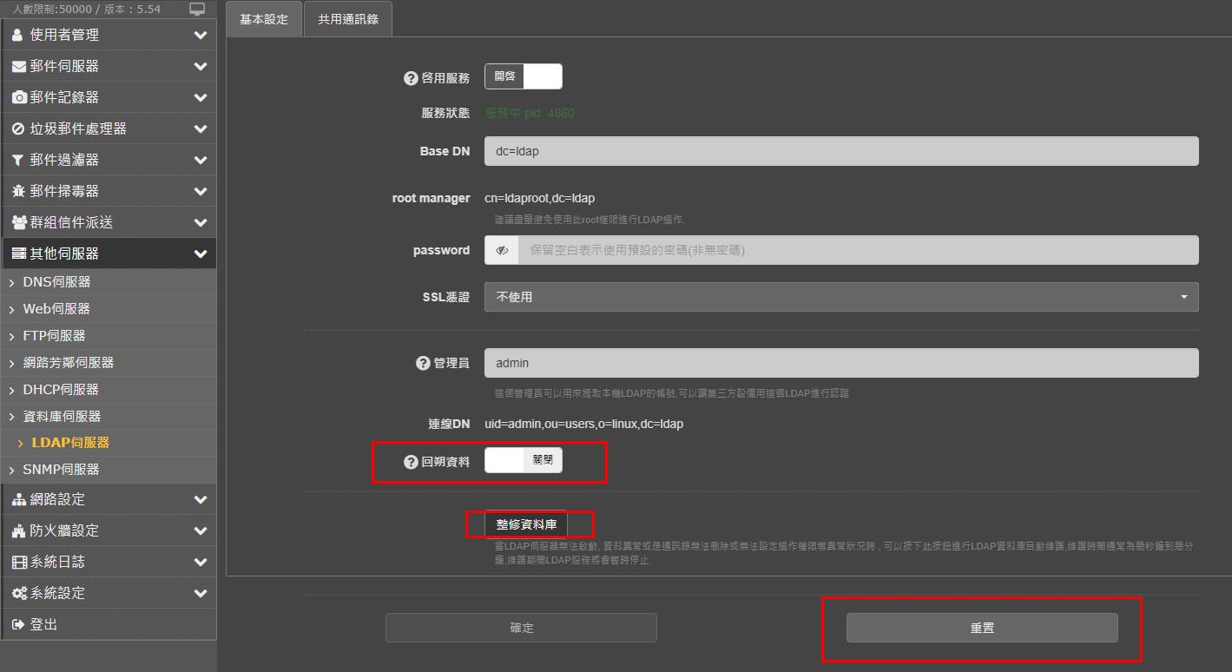The height and width of the screenshot is (672, 1232).
Task: Click the help icon beside 管理員
Action: click(x=423, y=363)
